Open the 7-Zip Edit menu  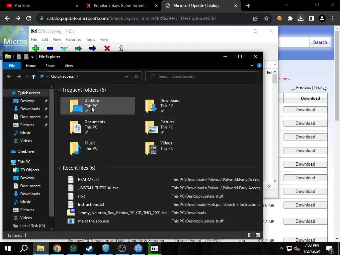(x=45, y=40)
